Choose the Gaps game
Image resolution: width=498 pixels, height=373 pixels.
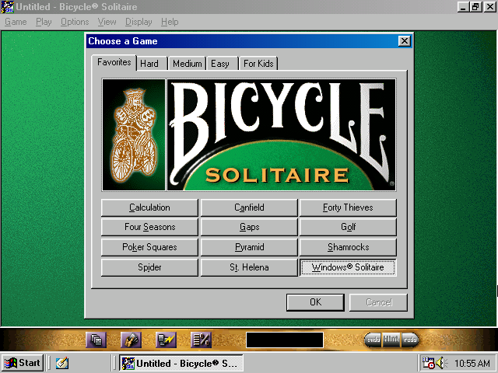pos(249,227)
